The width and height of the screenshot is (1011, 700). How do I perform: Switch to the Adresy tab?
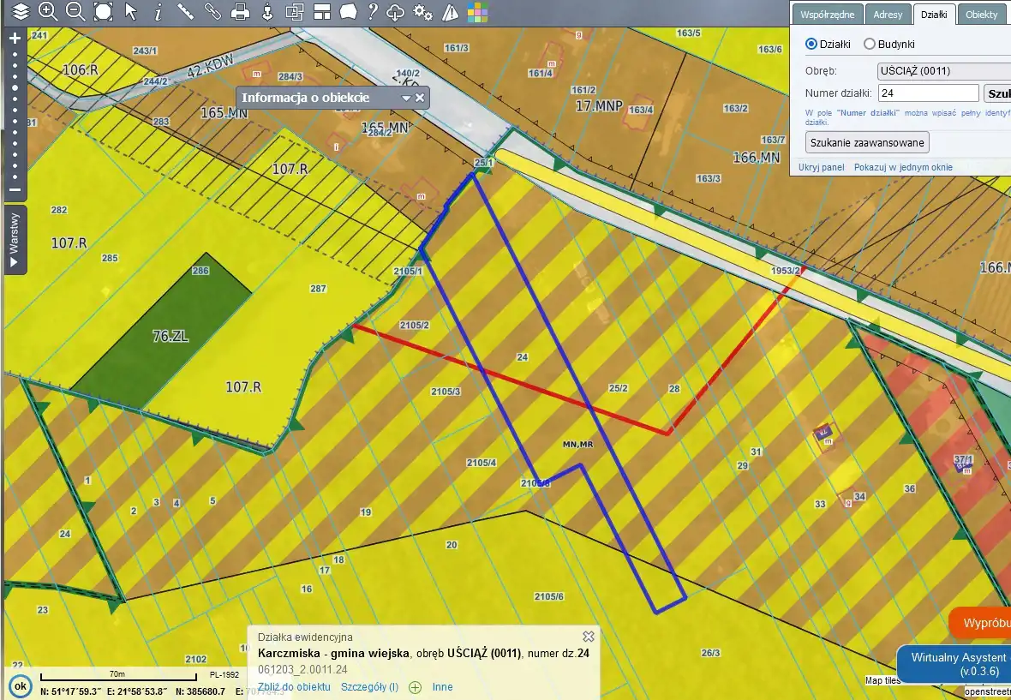888,15
